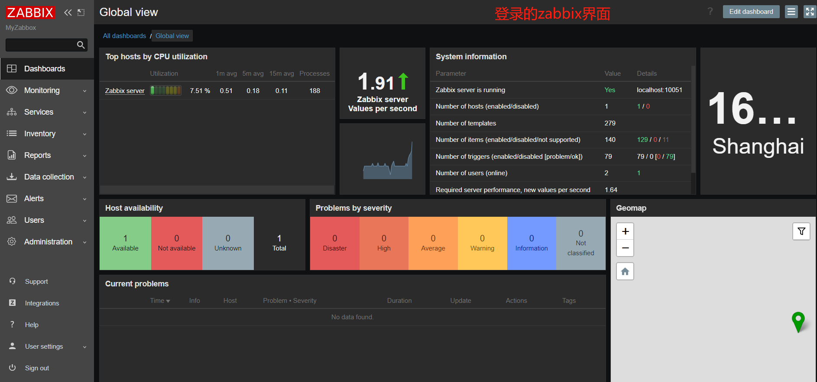This screenshot has height=382, width=817.
Task: Click the CPU utilization bar gauge
Action: coord(165,90)
